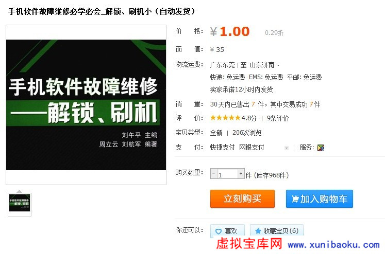The height and width of the screenshot is (254, 385).
Task: Click the 网银支付 payment option
Action: click(252, 147)
